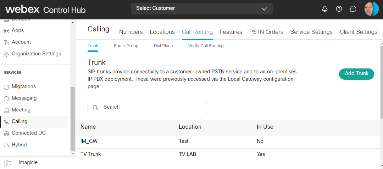Click the notifications bell icon
This screenshot has height=169, width=383.
click(x=324, y=9)
